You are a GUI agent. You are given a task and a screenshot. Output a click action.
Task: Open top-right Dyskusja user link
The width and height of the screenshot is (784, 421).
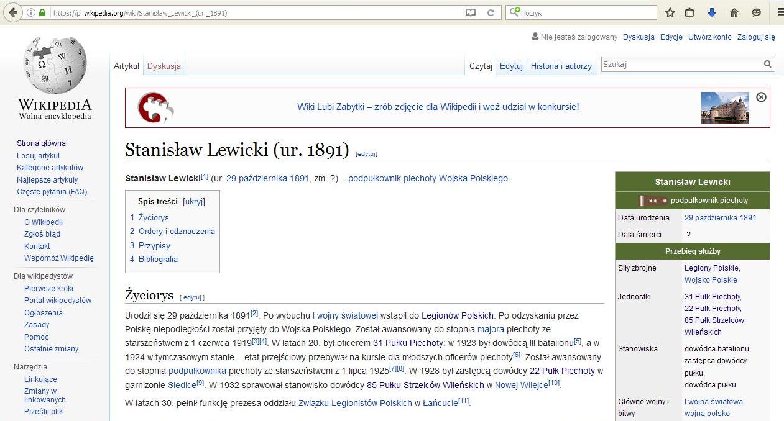(639, 37)
